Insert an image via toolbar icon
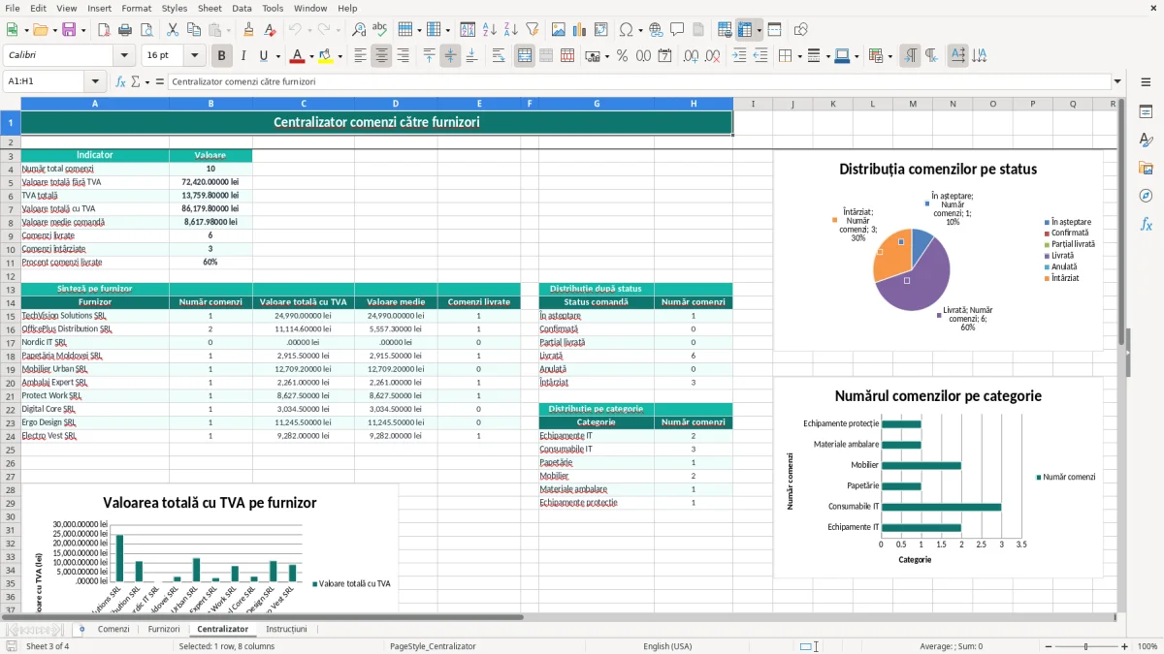This screenshot has width=1164, height=654. [558, 30]
